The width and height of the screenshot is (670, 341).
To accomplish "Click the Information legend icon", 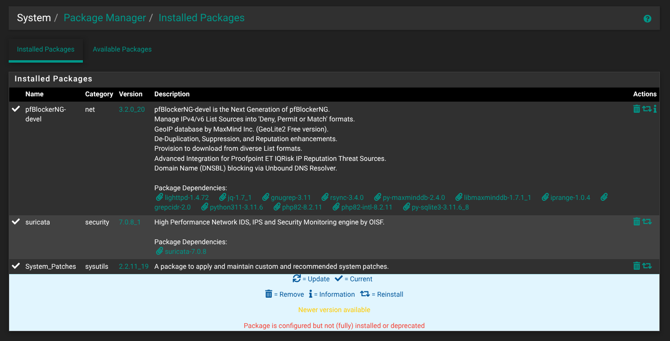I will (x=310, y=294).
